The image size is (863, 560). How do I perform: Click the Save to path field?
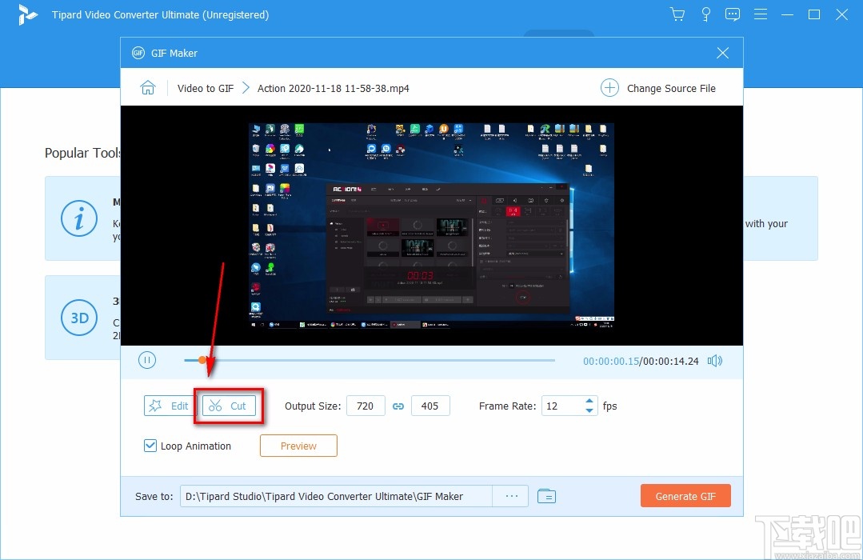coord(336,496)
